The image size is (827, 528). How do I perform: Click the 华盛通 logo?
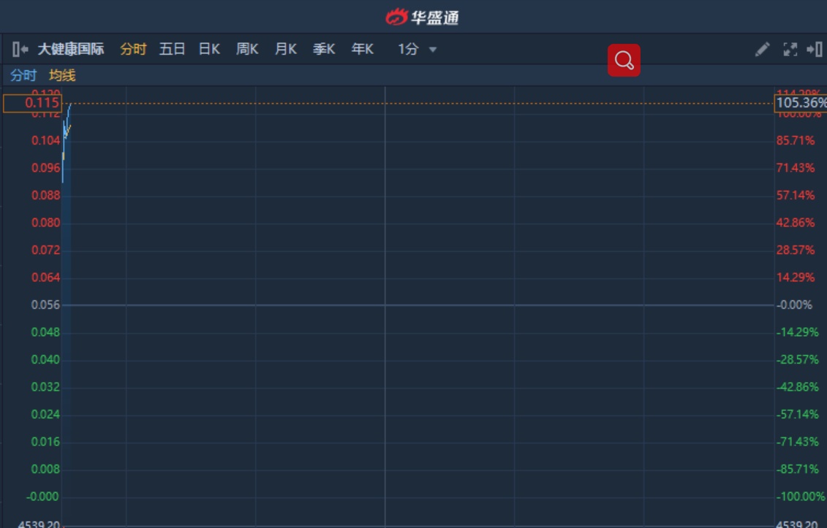pos(422,17)
